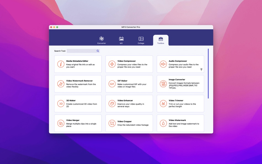Image resolution: width=262 pixels, height=164 pixels.
Task: Click the search magnifier icon
Action: pyautogui.click(x=98, y=51)
